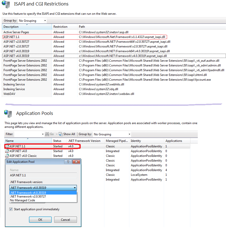
Task: Click the Name field showing ASP.NET 1.1
Action: pyautogui.click(x=43, y=175)
